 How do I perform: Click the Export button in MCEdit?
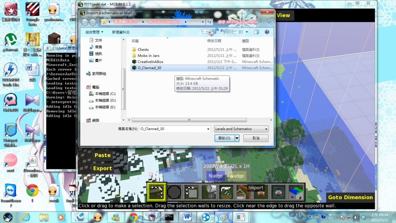[x=102, y=168]
